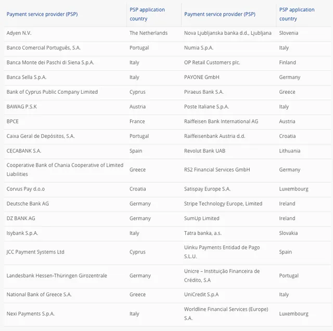Click 'The Netherlands' country cell
The width and height of the screenshot is (333, 331).
[x=148, y=33]
